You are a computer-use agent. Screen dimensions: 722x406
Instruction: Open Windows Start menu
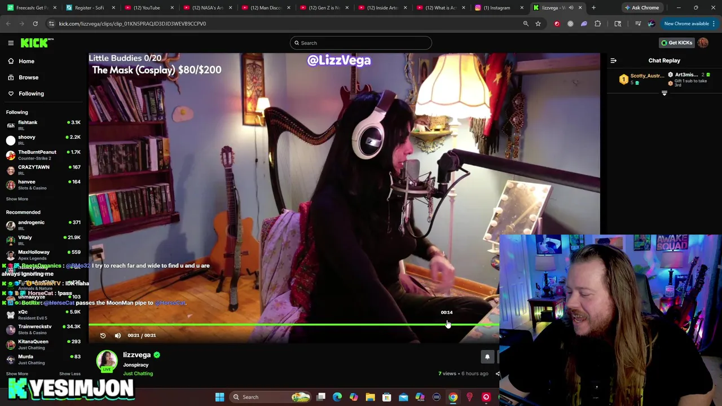pyautogui.click(x=219, y=397)
